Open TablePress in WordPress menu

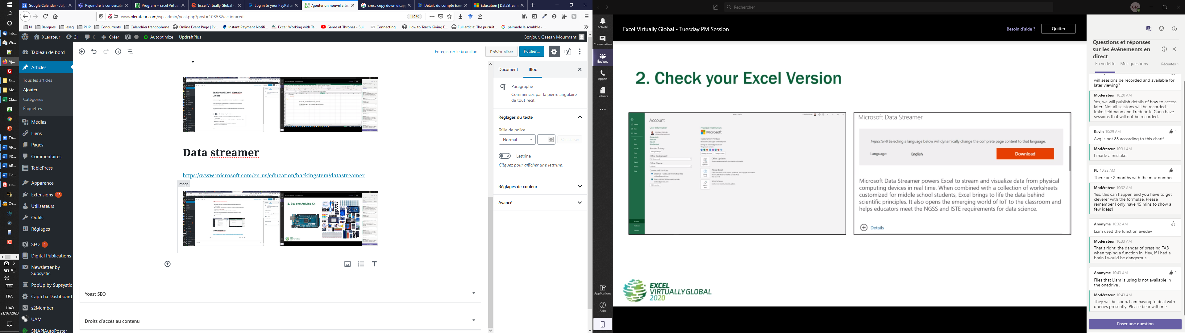(42, 168)
